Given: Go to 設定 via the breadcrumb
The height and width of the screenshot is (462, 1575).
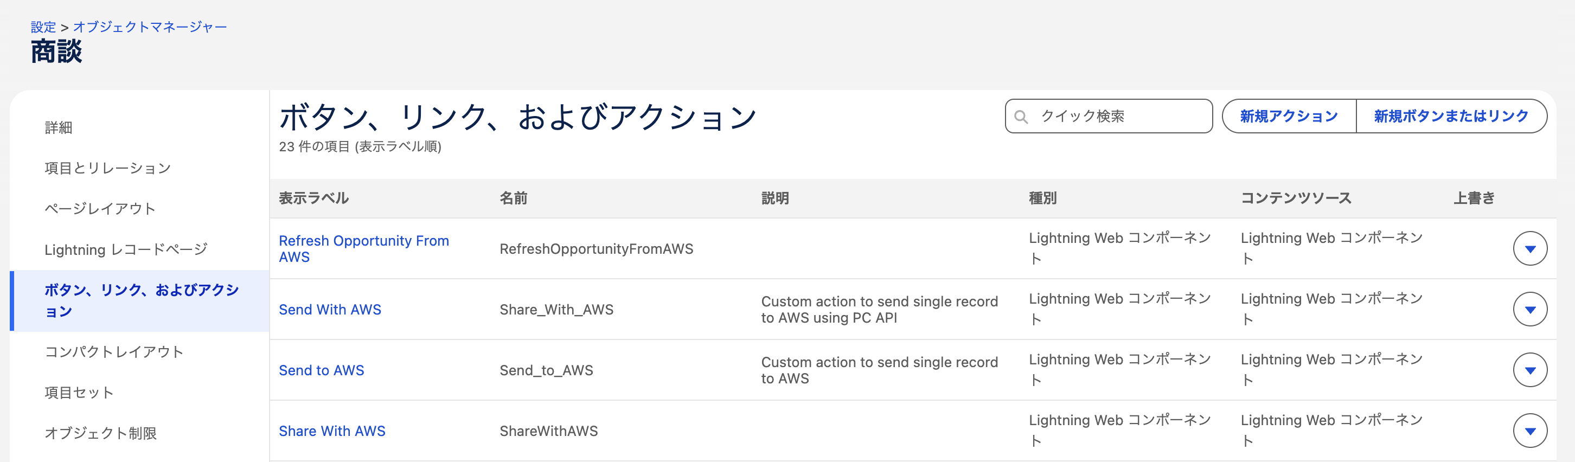Looking at the screenshot, I should 43,27.
